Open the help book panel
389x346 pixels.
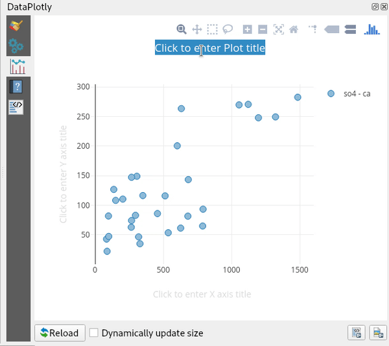[16, 87]
